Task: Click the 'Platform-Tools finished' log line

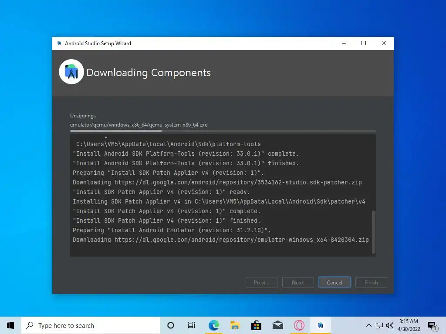Action: (186, 164)
